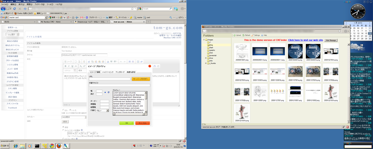Select 'はい' radio for comments option

coord(63,110)
